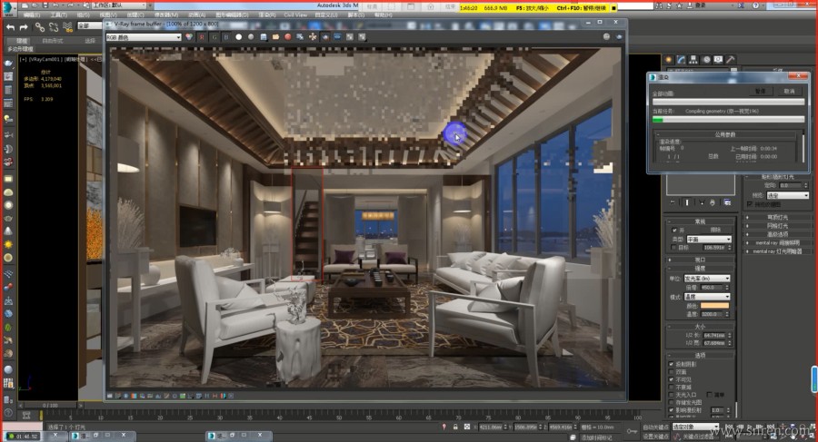Undo action in main toolbar
Screen dimensions: 818x442
10,26
